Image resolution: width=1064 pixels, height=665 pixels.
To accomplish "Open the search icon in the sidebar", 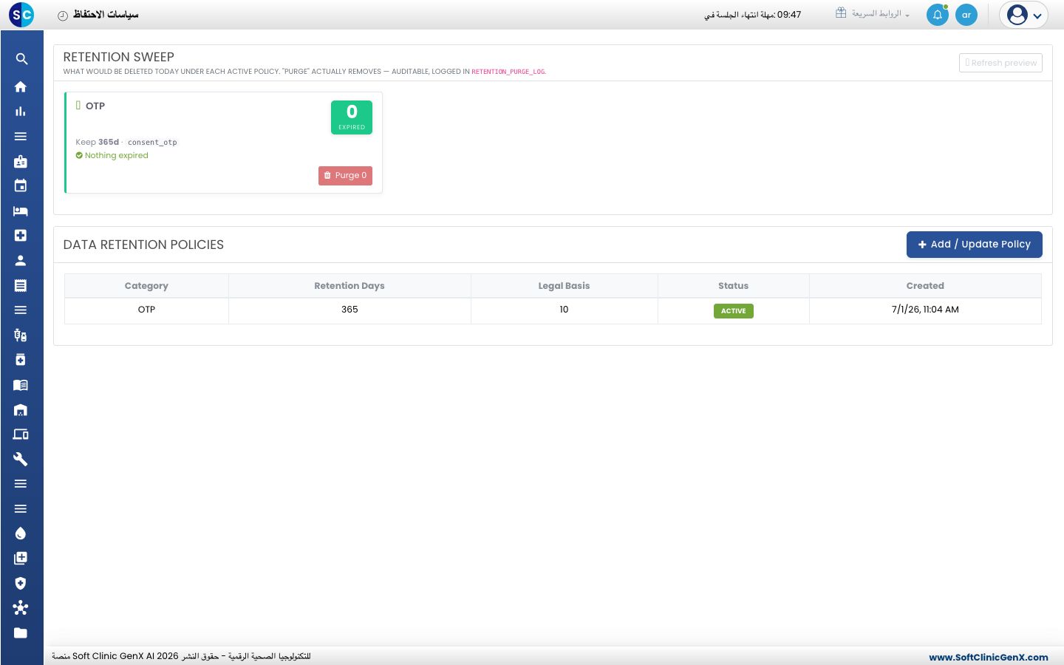I will click(x=21, y=59).
